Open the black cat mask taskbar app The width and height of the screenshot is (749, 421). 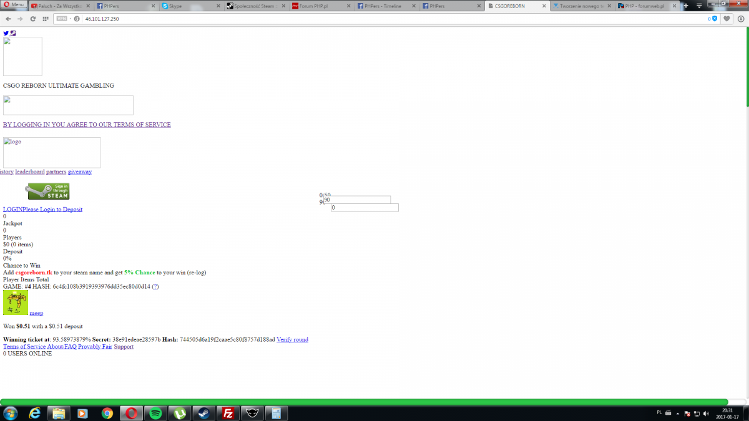pyautogui.click(x=252, y=414)
